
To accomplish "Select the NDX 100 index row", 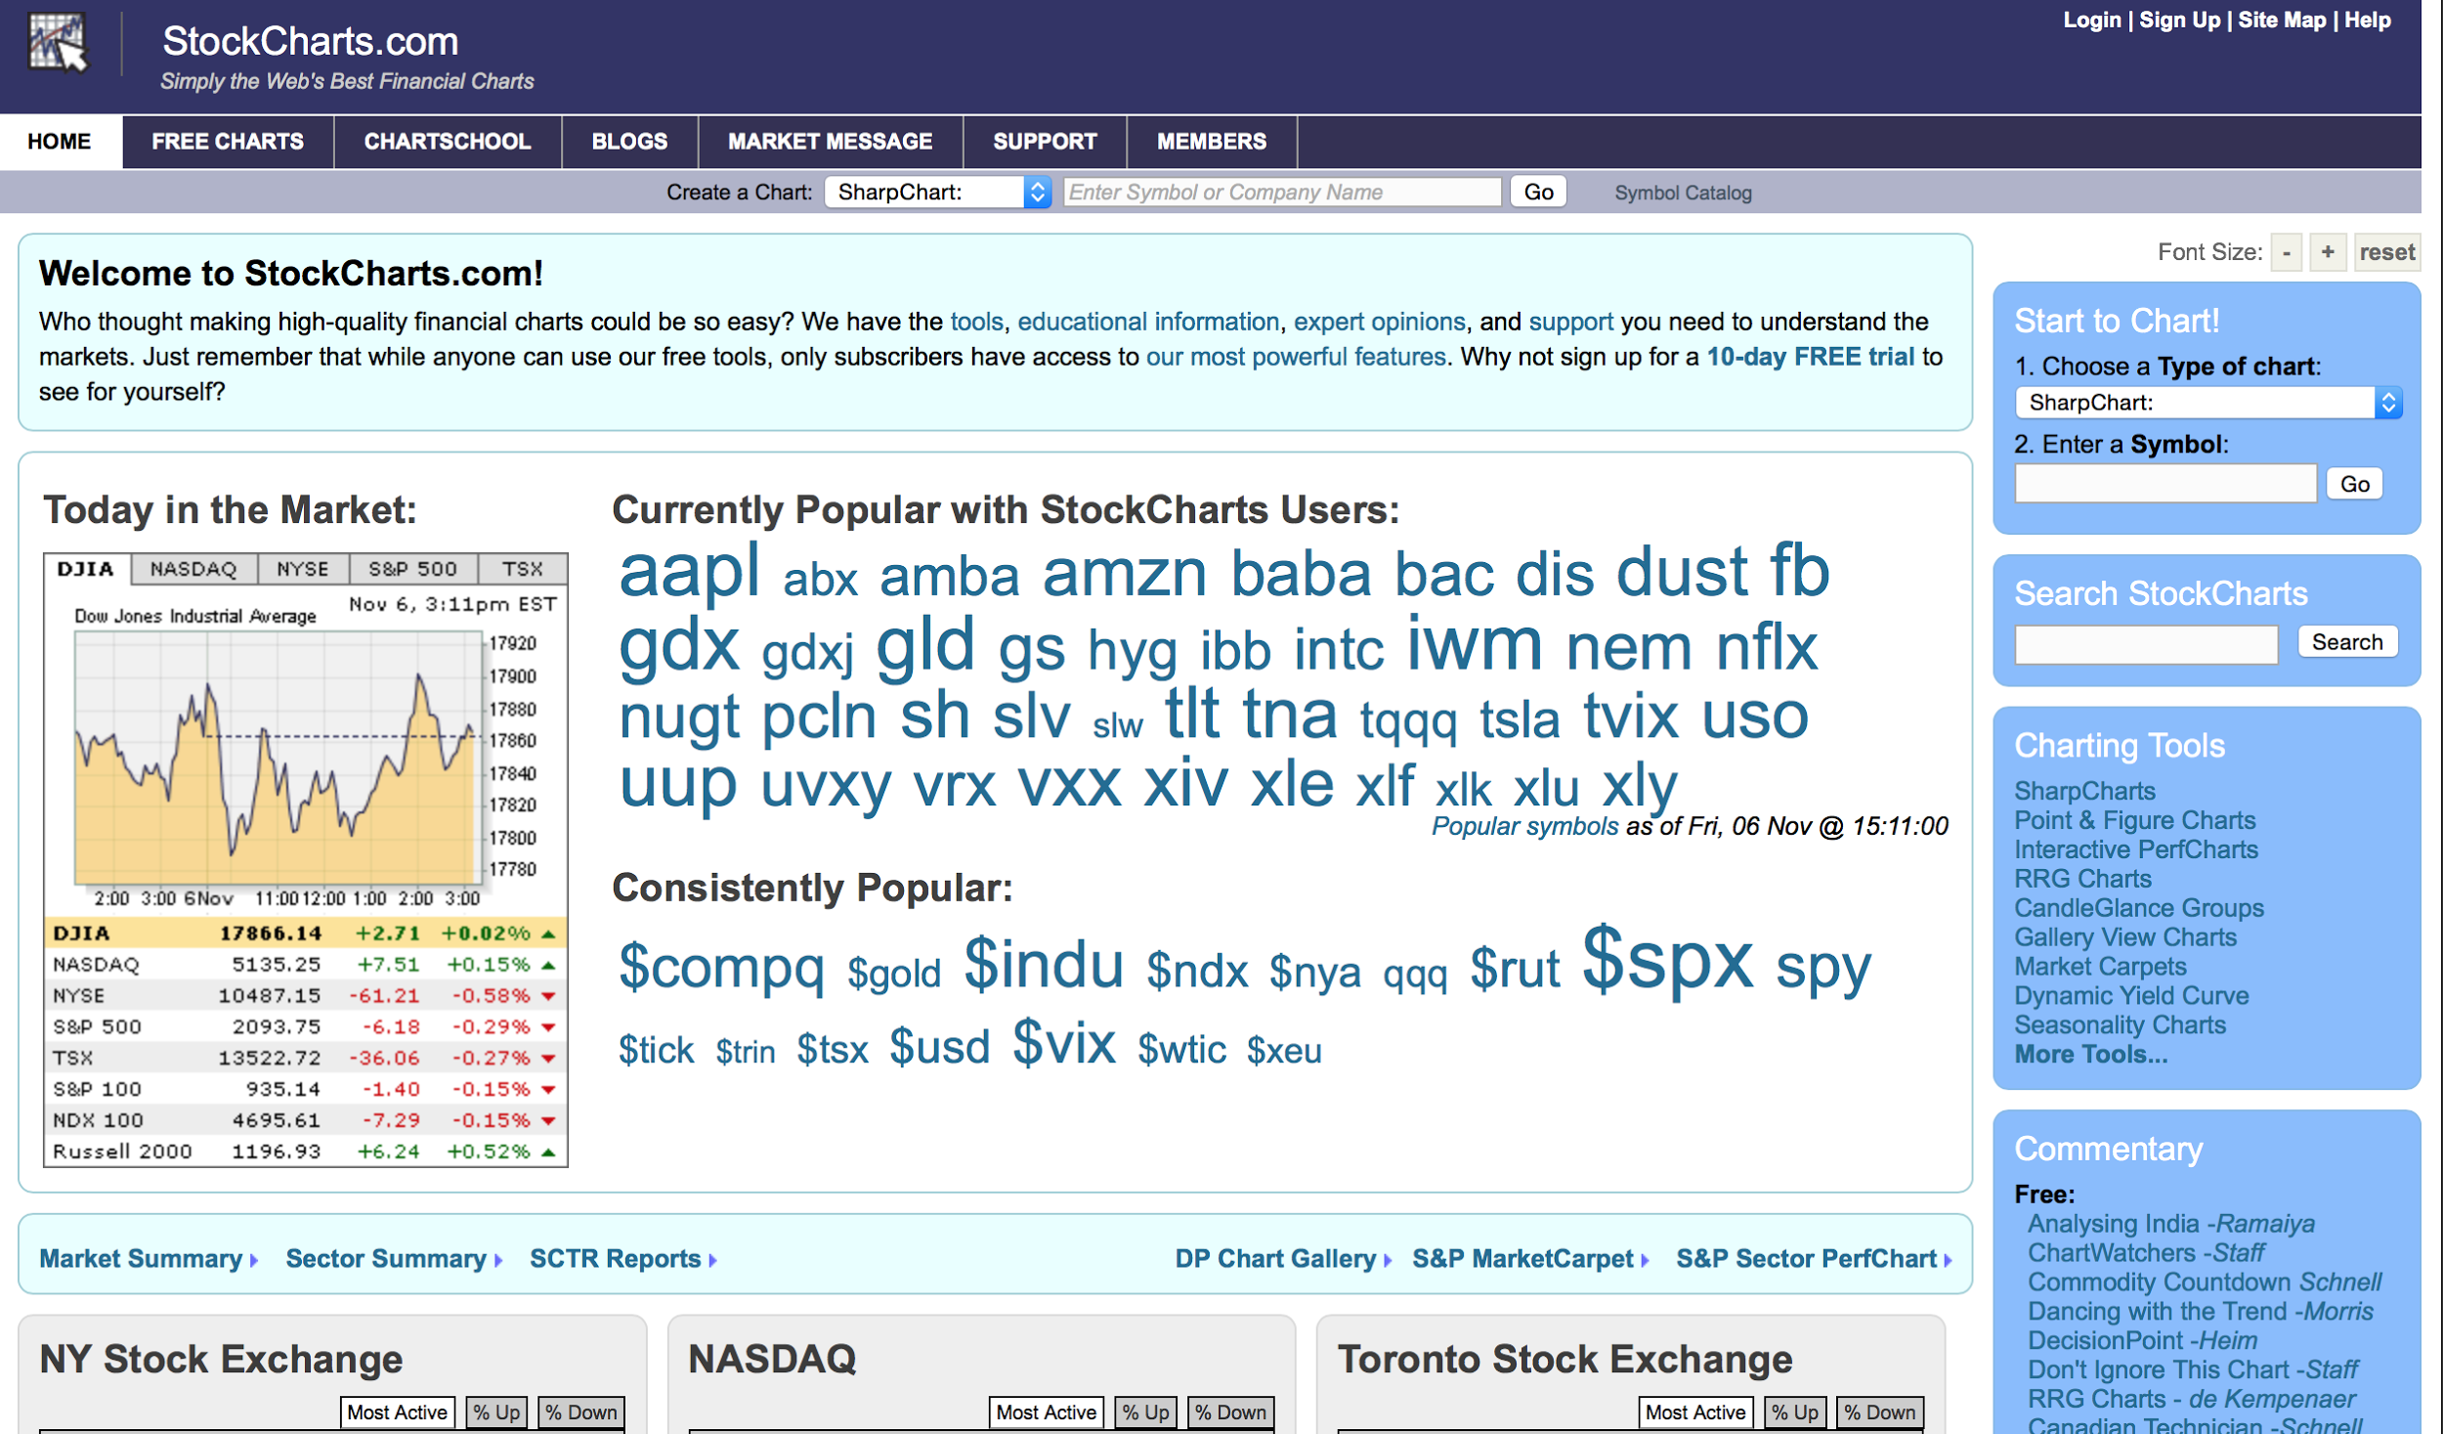I will [305, 1120].
